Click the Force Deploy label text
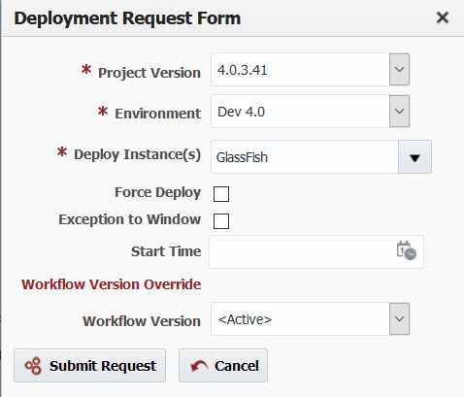This screenshot has height=397, width=464. (x=158, y=192)
